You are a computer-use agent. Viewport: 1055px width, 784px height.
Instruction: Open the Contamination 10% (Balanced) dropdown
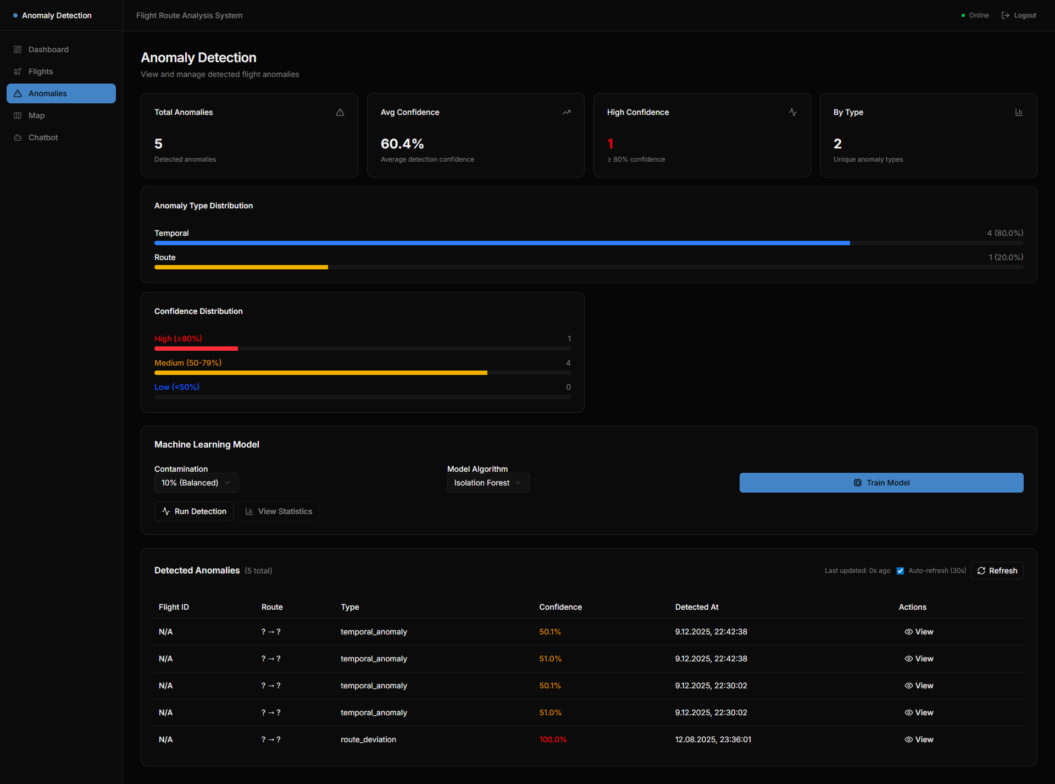(196, 483)
